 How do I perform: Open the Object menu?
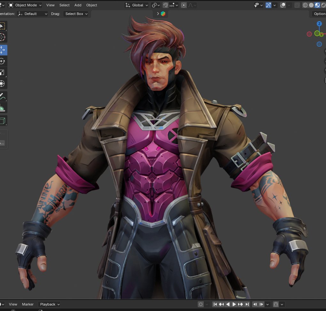coord(92,5)
